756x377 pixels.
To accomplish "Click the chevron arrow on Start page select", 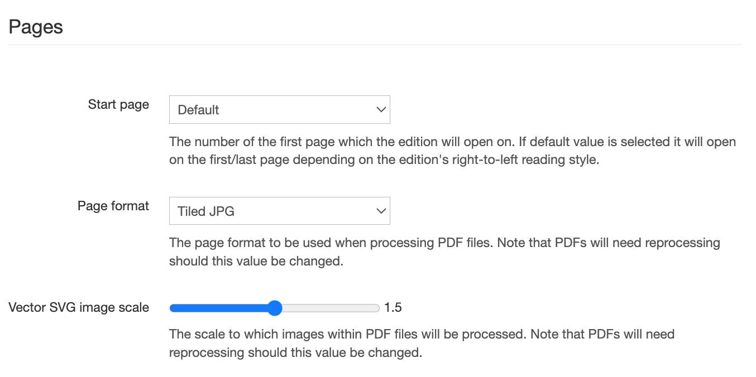I will [381, 110].
